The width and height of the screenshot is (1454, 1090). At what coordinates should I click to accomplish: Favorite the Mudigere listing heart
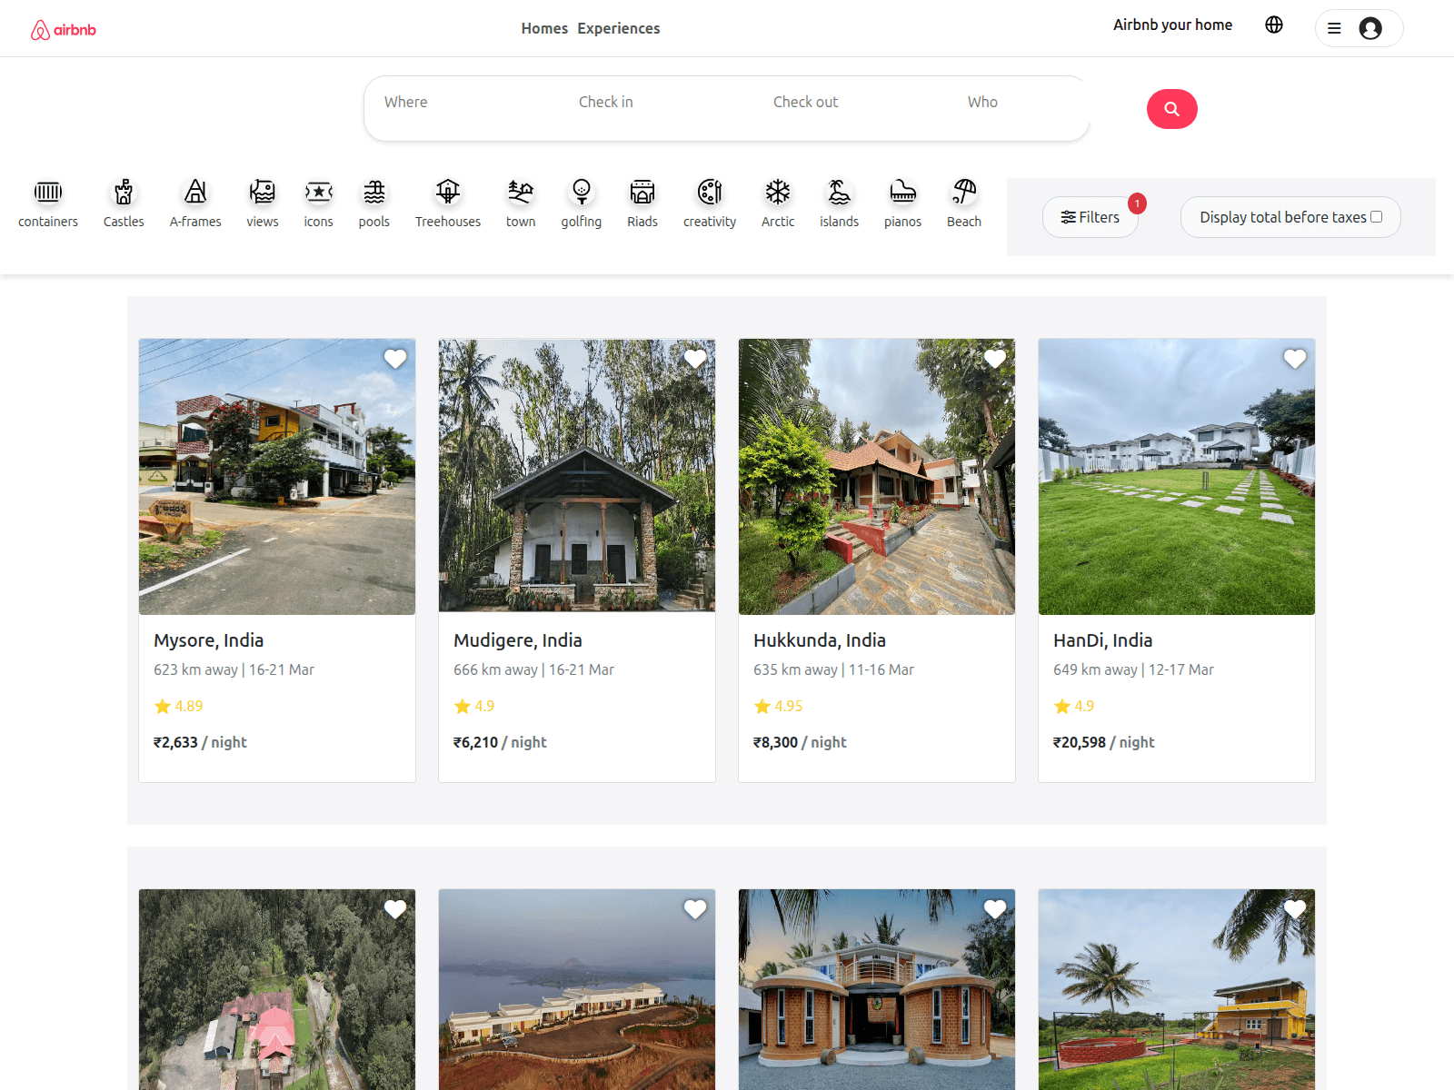(x=695, y=359)
